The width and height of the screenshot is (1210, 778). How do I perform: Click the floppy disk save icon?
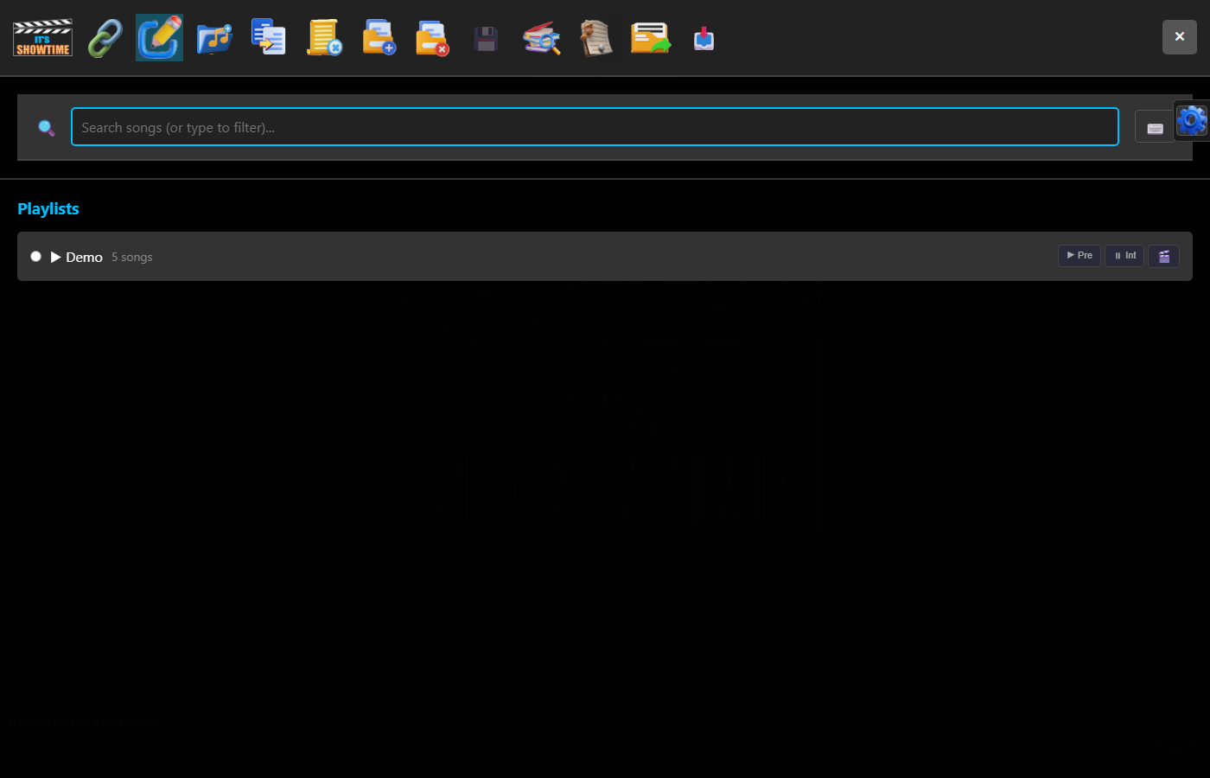(486, 39)
